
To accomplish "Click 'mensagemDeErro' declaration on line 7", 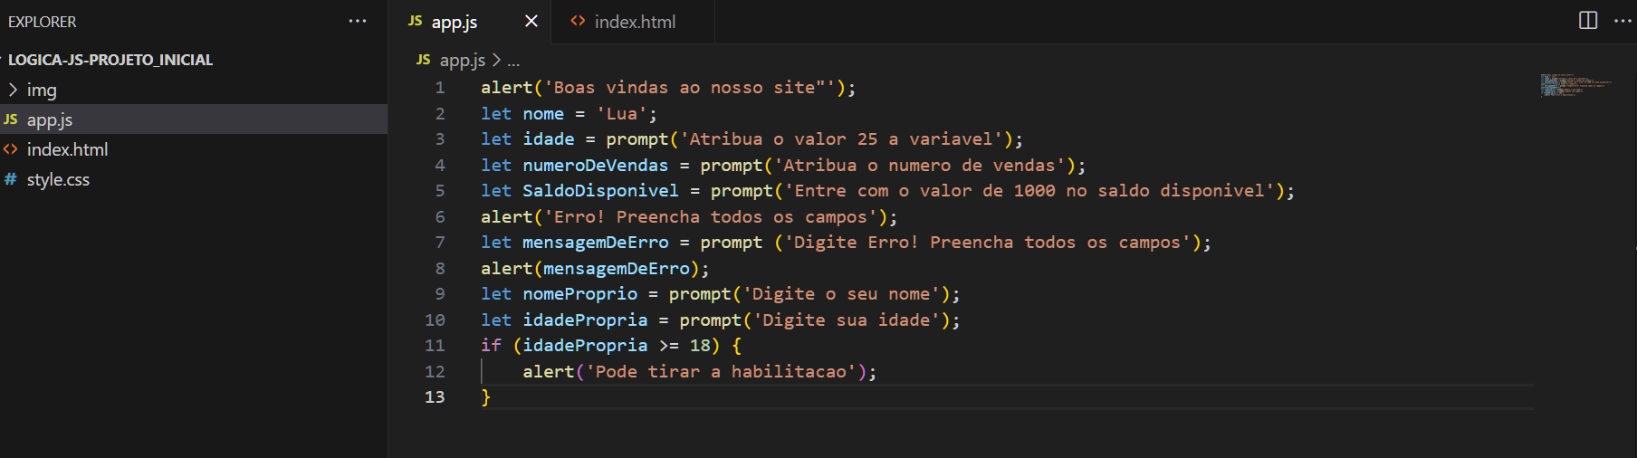I will pos(596,243).
